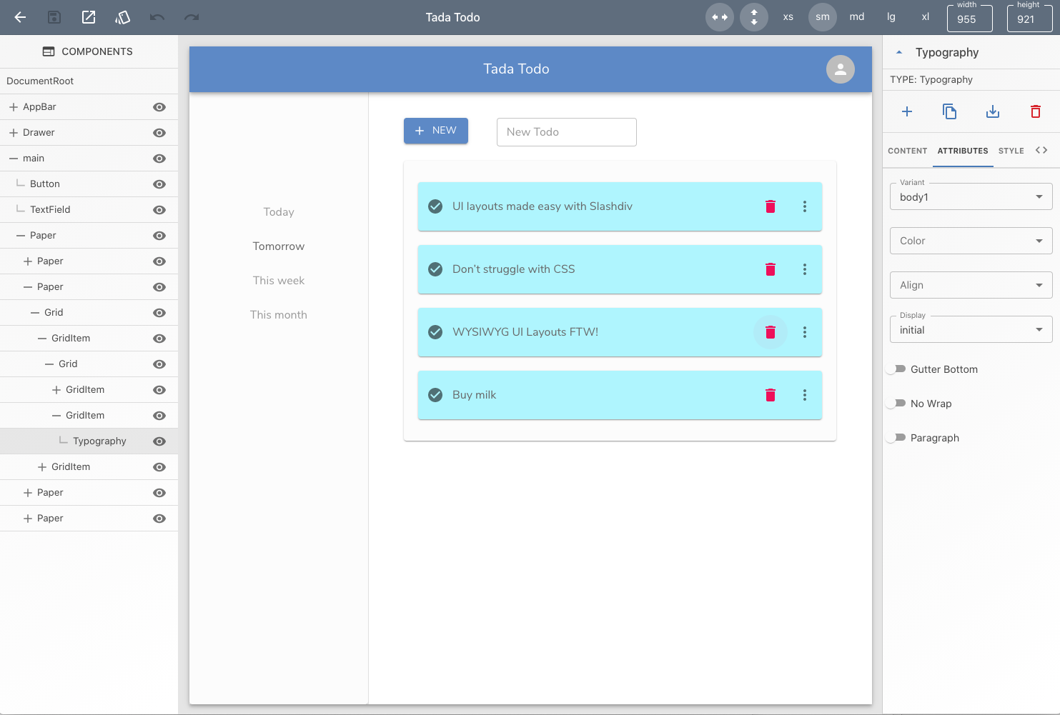Switch to the CONTENT tab
This screenshot has width=1060, height=715.
click(907, 151)
